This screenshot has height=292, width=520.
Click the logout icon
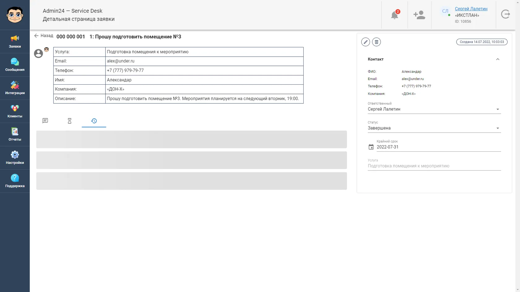click(x=505, y=14)
